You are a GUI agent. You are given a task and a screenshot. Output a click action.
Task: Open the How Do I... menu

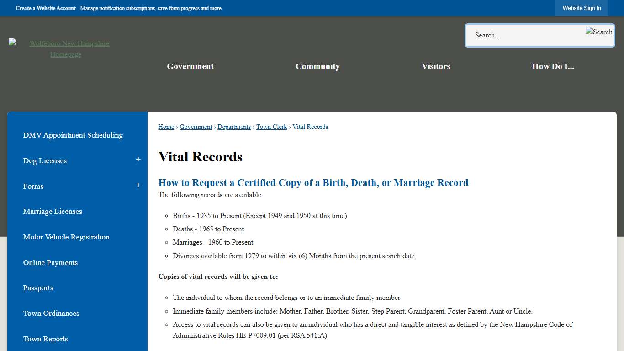click(553, 66)
